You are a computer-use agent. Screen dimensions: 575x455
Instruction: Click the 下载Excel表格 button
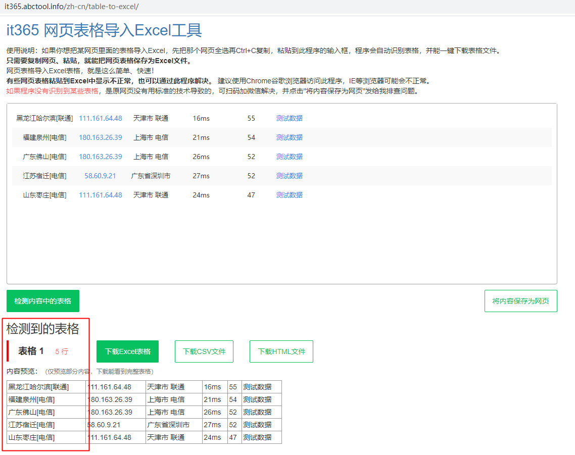127,351
